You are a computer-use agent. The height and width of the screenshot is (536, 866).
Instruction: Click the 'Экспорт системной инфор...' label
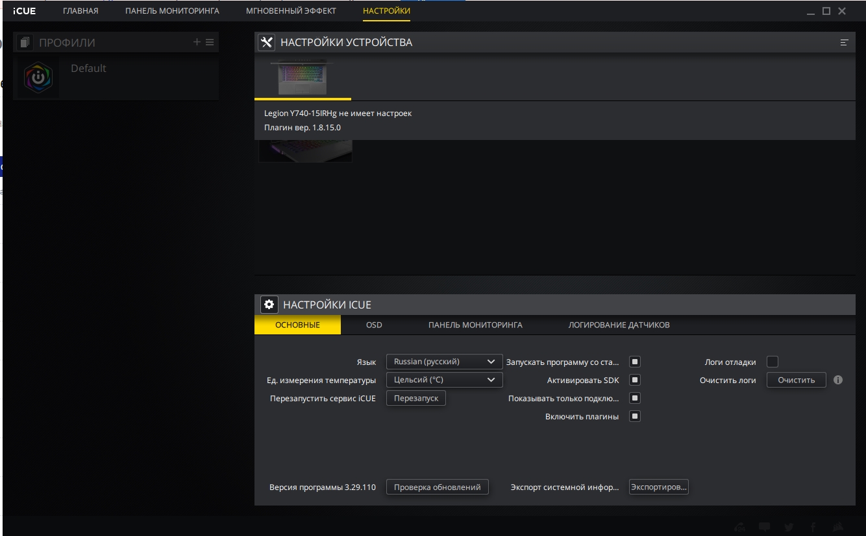point(565,487)
